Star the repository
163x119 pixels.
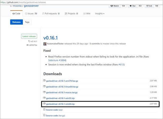point(133,6)
